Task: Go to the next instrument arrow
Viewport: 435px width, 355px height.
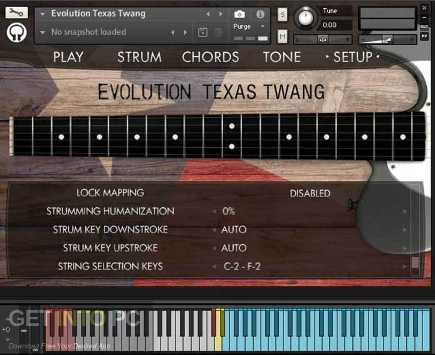Action: 221,14
